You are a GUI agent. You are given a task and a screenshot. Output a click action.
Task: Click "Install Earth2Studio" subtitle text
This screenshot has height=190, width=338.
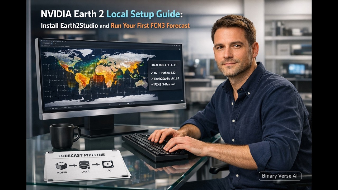click(69, 26)
